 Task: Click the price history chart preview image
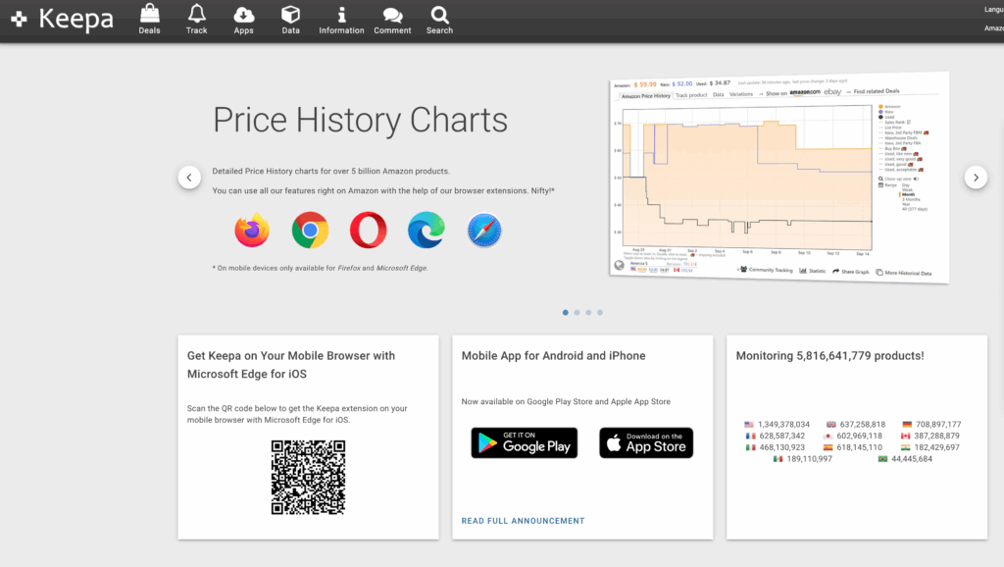(x=779, y=179)
